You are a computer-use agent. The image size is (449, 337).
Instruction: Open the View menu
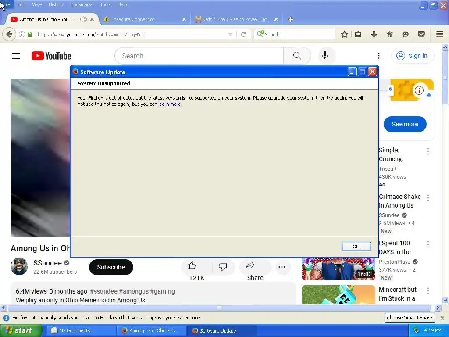coord(37,4)
